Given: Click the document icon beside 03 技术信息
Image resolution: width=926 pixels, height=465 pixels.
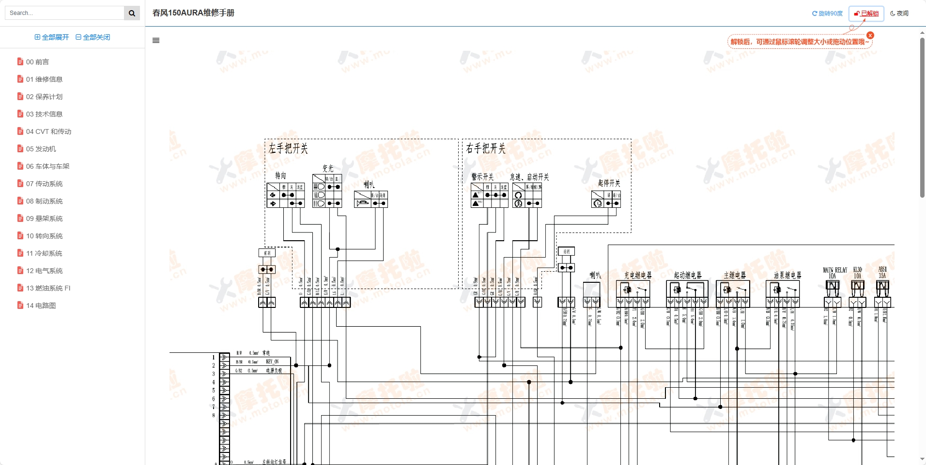Looking at the screenshot, I should 20,114.
